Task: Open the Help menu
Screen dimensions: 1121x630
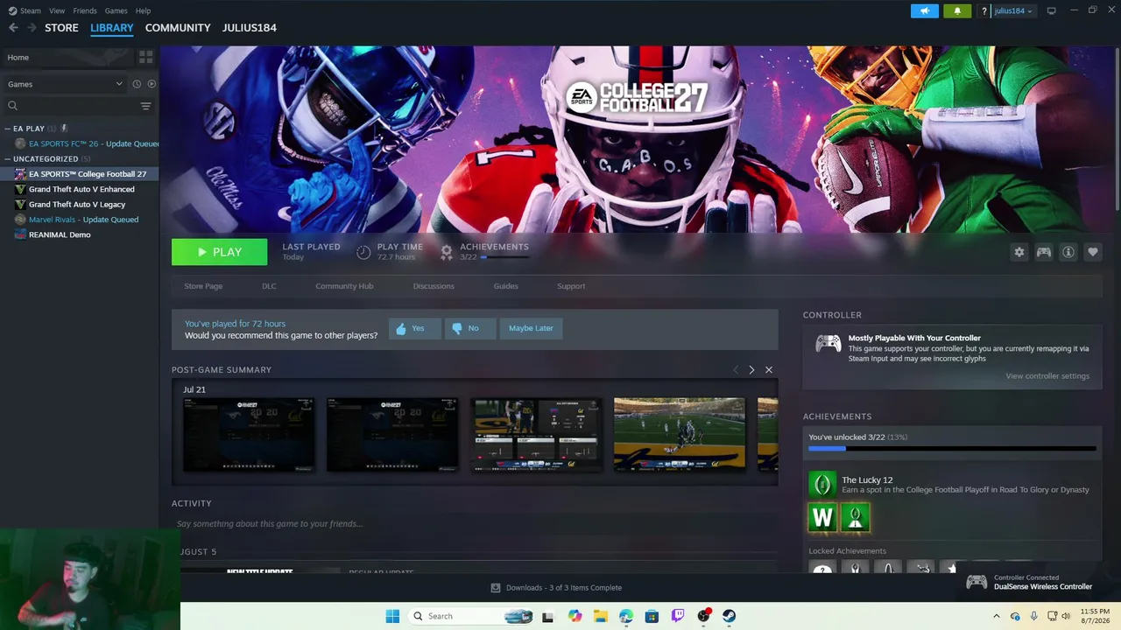Action: click(x=143, y=10)
